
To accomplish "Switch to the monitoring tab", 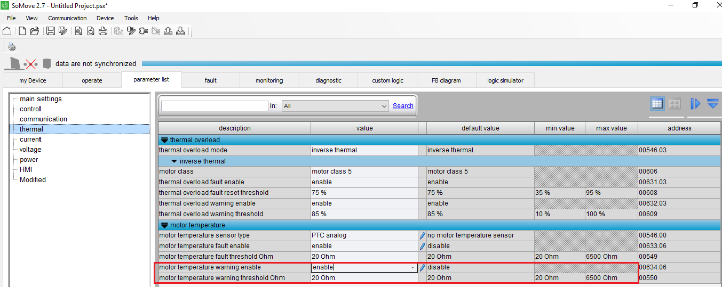I will click(269, 80).
